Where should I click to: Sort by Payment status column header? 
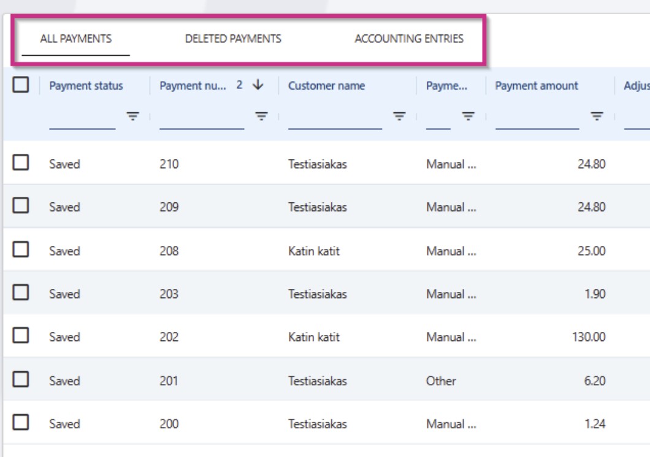(x=86, y=86)
